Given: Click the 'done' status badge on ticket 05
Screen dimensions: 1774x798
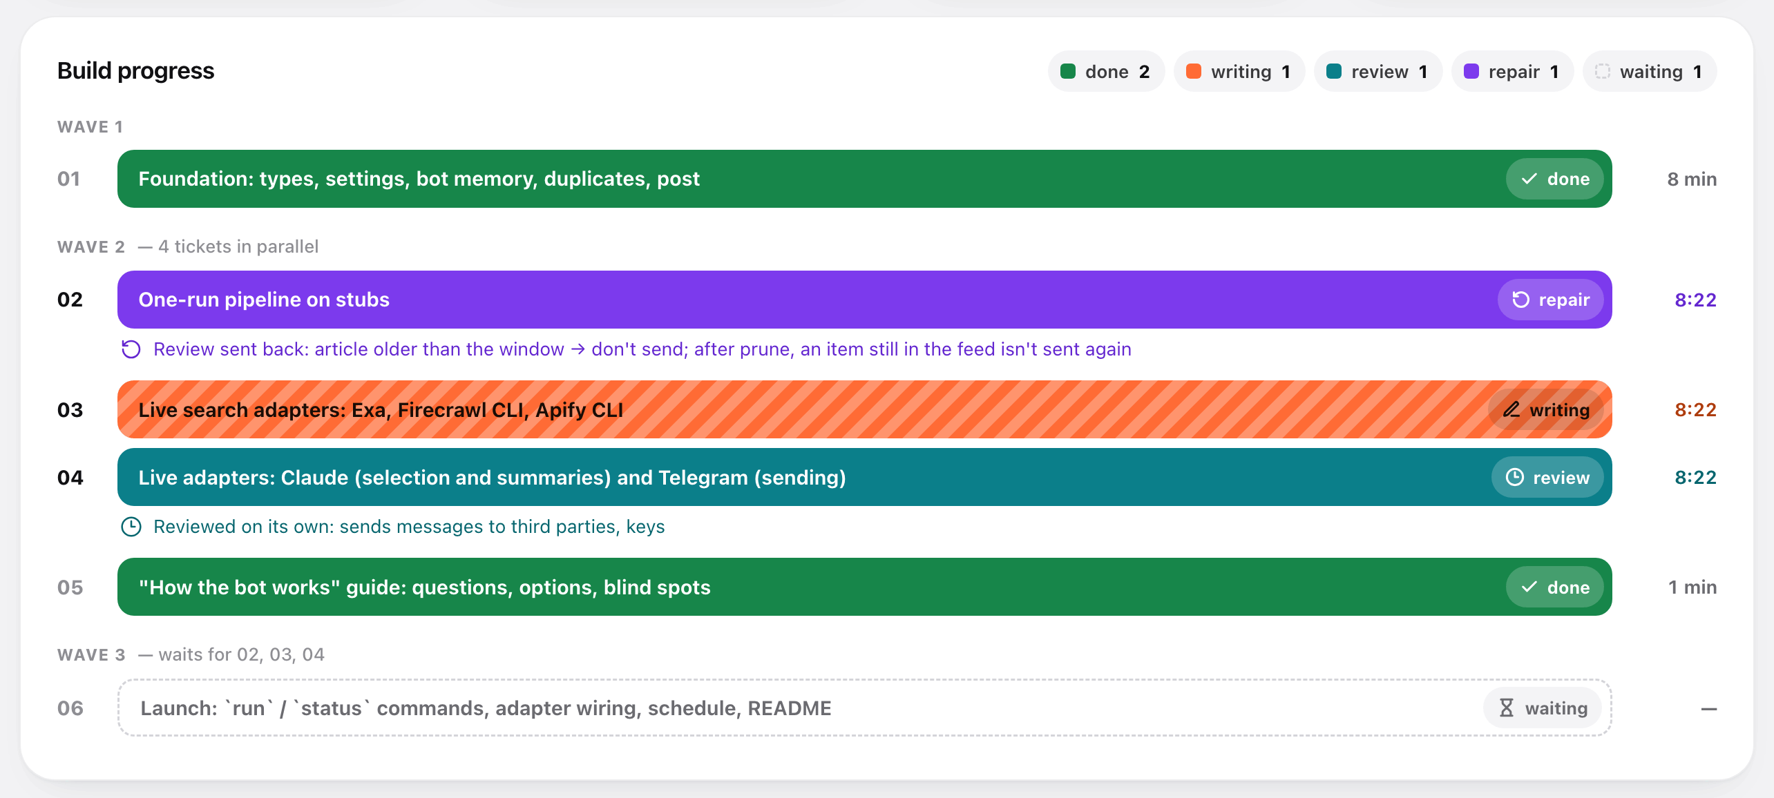Looking at the screenshot, I should point(1555,587).
